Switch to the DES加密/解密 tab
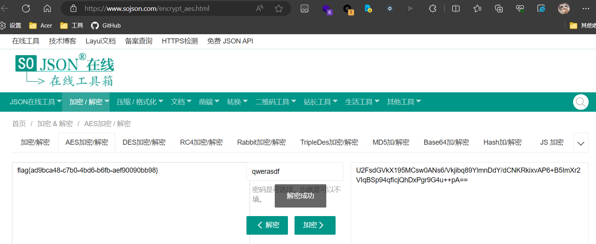Viewport: 596px width, 244px height. tap(144, 142)
